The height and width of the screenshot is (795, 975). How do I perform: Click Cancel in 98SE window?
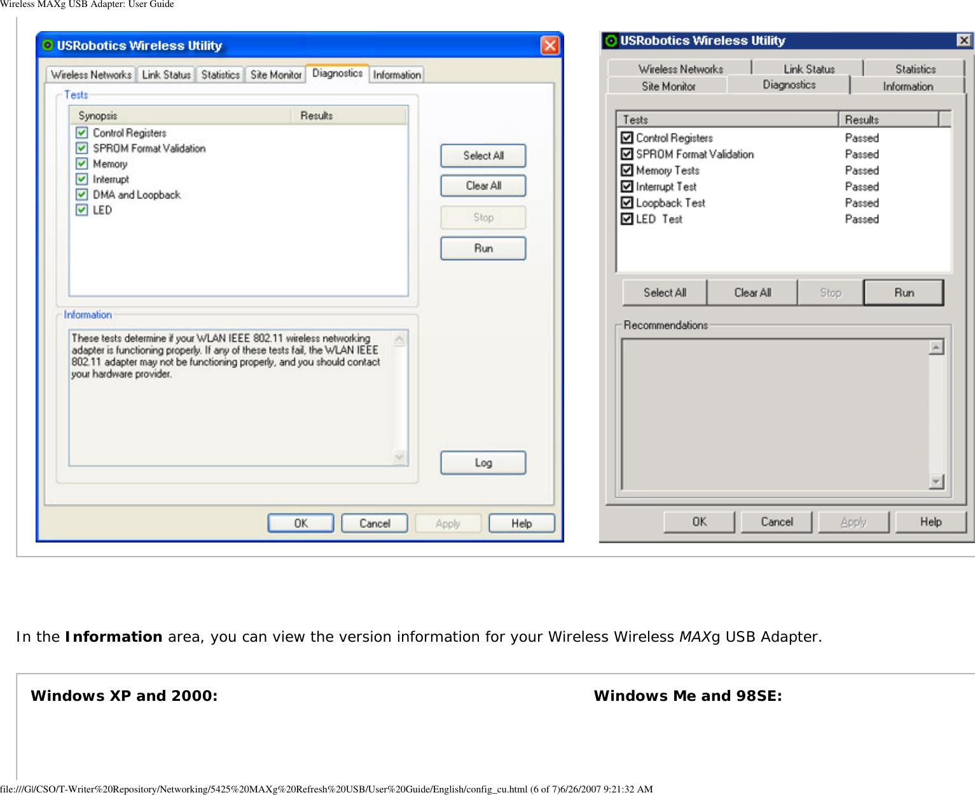[x=777, y=522]
